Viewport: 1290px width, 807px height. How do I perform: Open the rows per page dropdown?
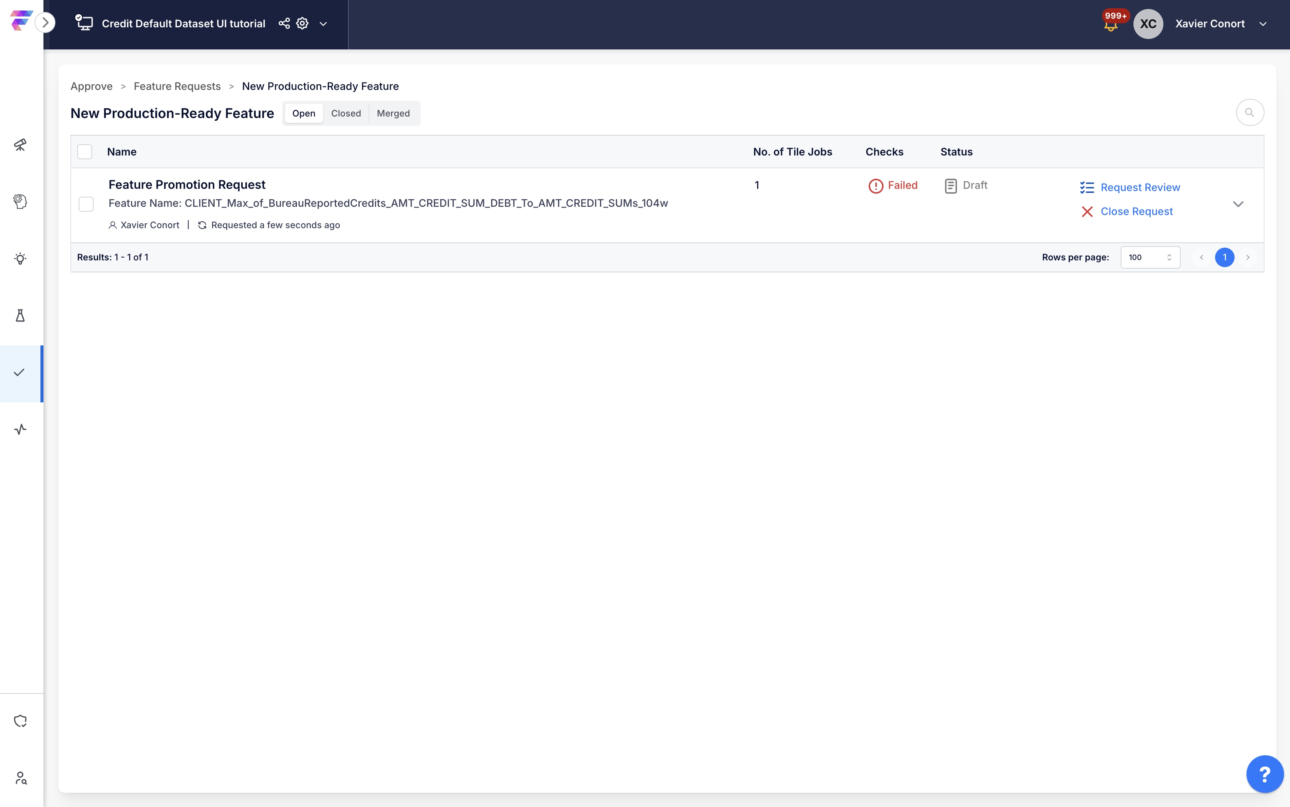coord(1150,257)
